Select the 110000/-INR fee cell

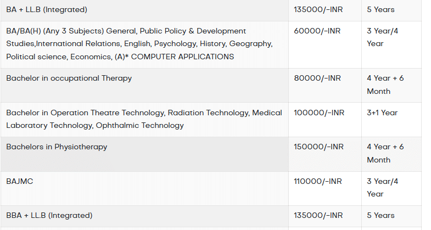(318, 181)
